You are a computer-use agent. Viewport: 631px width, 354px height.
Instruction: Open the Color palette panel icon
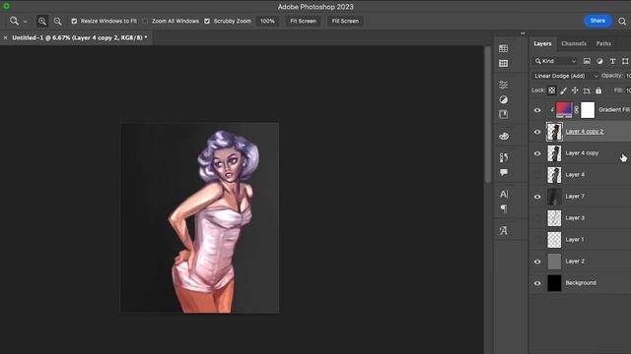point(504,137)
